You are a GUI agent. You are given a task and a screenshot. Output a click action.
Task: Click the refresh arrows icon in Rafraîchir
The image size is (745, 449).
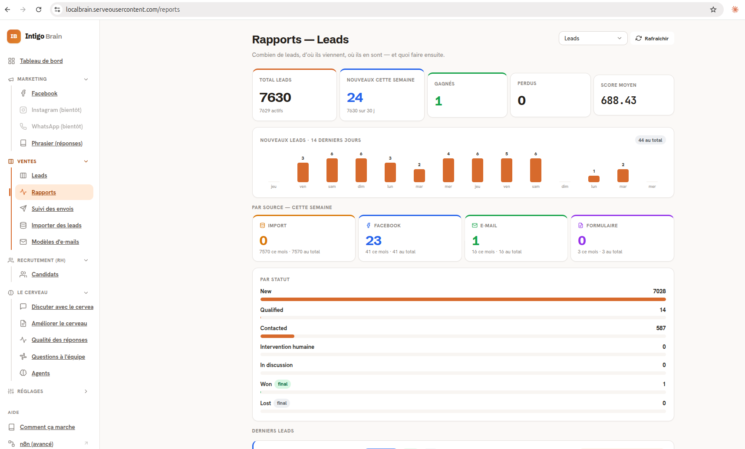[x=639, y=39]
